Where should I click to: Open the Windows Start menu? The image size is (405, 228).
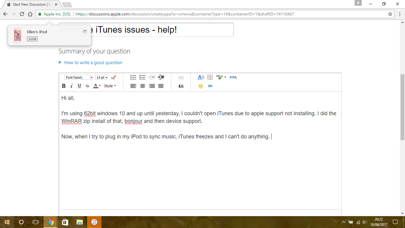(x=7, y=222)
